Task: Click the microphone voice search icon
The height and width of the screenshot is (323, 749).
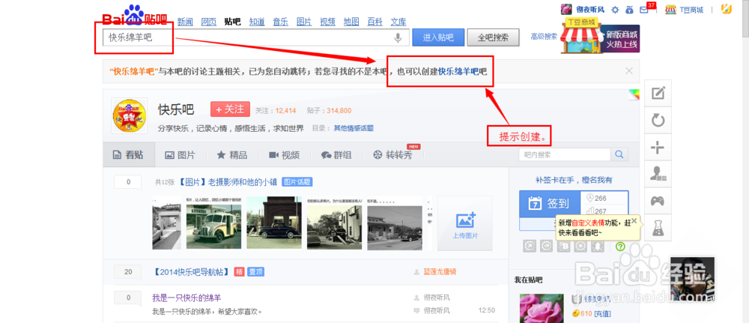Action: tap(398, 37)
